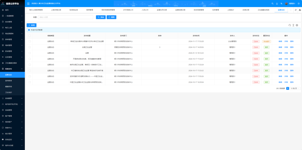
Task: Open the 10 条/页 page size dropdown
Action: click(295, 88)
